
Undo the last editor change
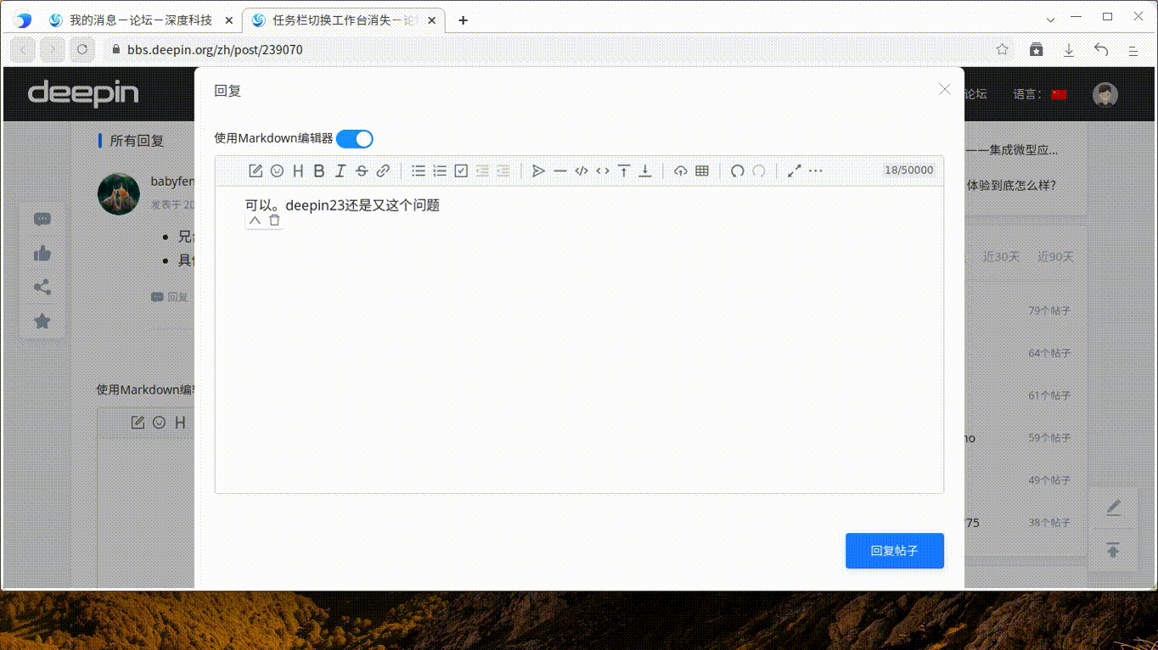pos(737,171)
